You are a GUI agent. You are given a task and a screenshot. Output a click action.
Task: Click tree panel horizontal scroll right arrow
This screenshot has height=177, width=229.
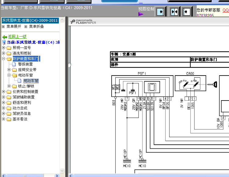pyautogui.click(x=57, y=175)
